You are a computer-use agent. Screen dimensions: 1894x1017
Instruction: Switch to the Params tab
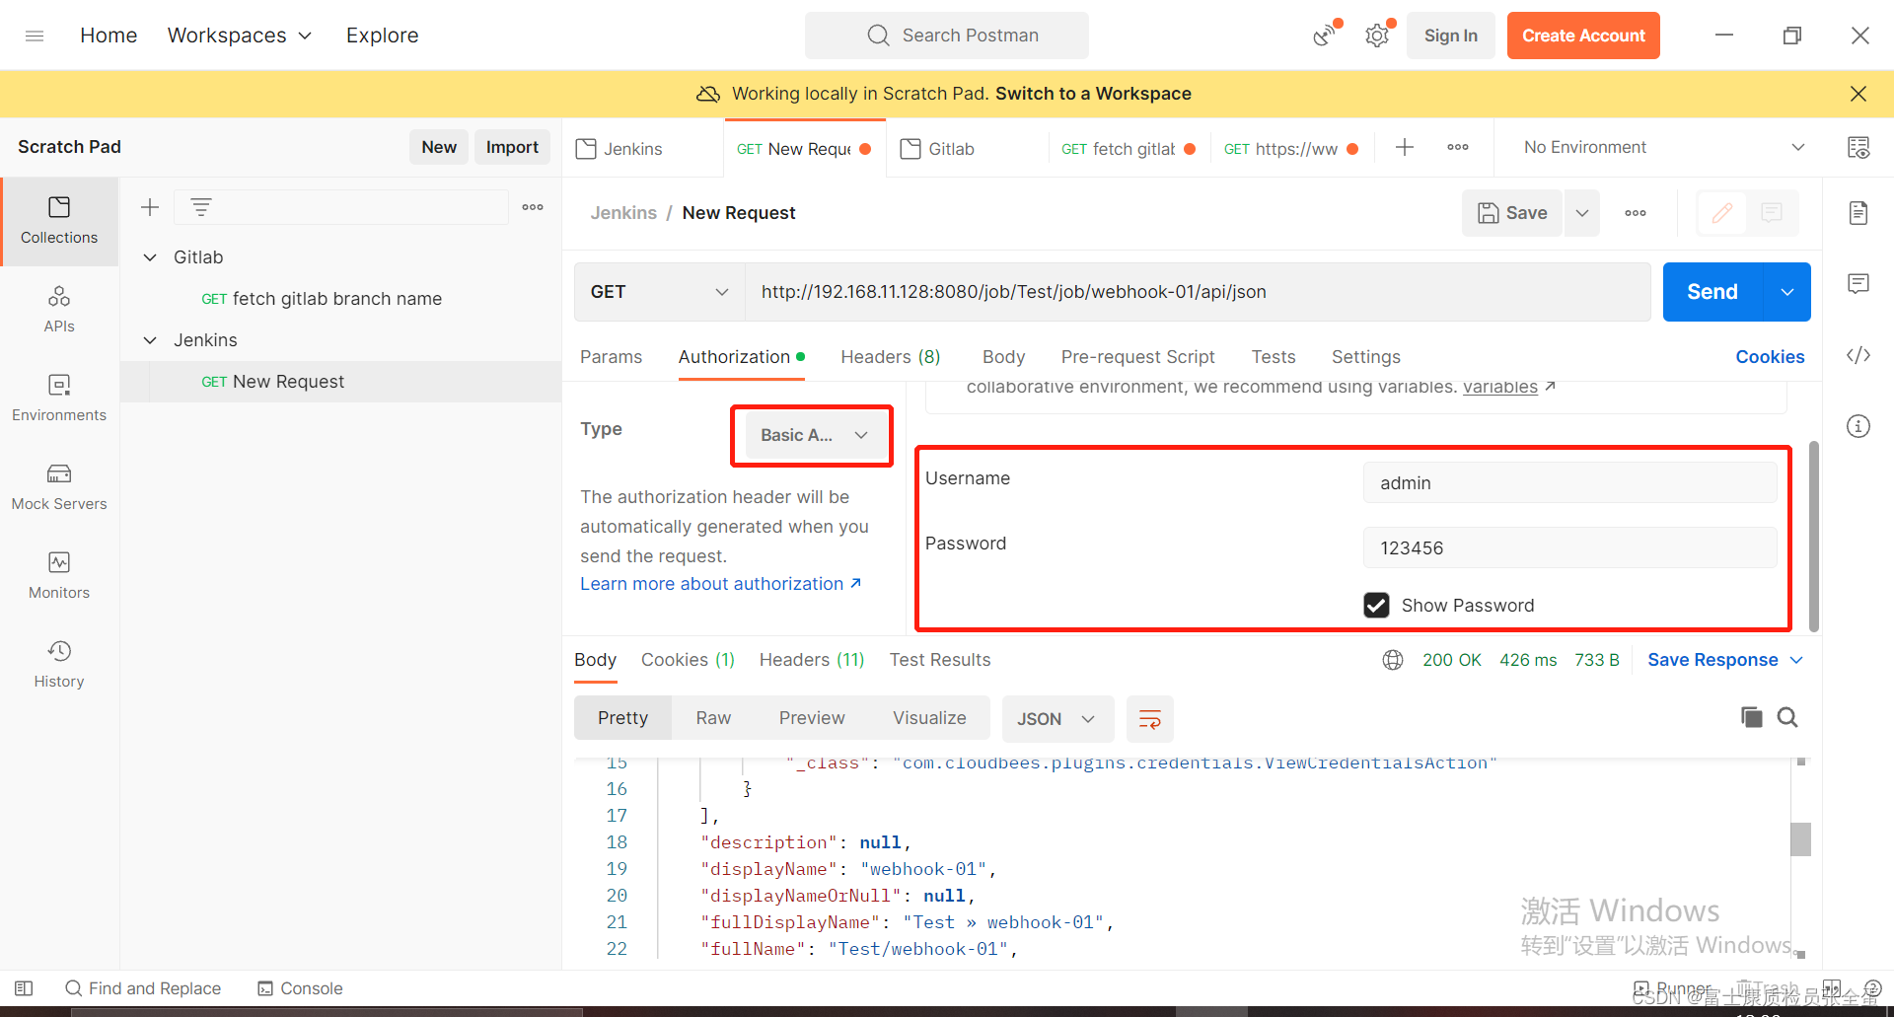pyautogui.click(x=611, y=357)
